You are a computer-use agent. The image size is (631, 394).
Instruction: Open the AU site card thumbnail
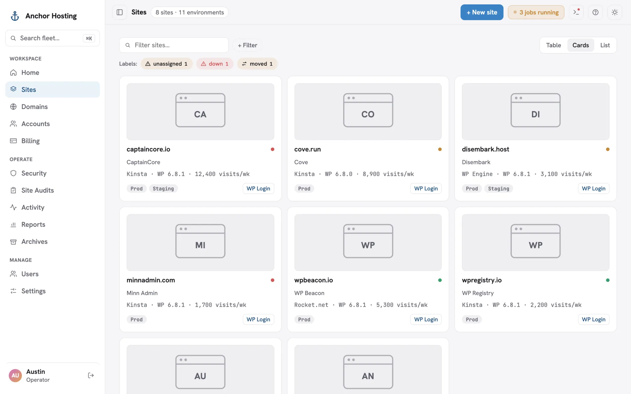pyautogui.click(x=200, y=369)
